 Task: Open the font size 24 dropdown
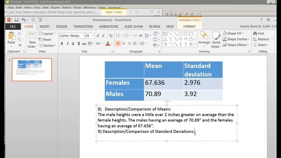(x=93, y=36)
